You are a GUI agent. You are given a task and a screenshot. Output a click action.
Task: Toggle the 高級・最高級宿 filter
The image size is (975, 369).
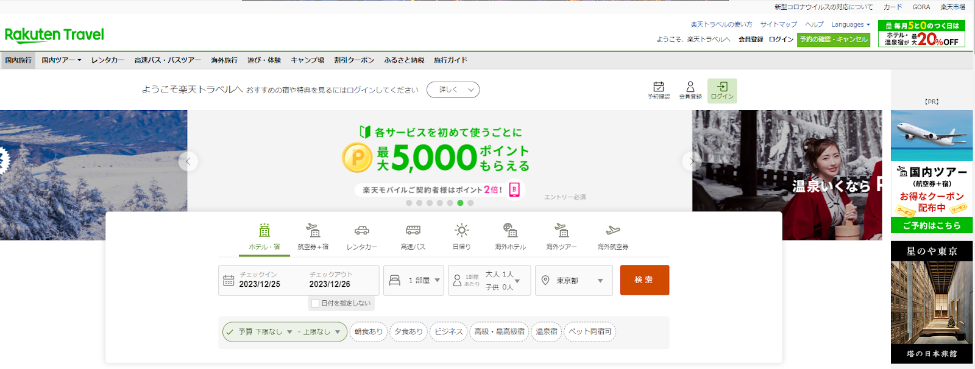499,332
